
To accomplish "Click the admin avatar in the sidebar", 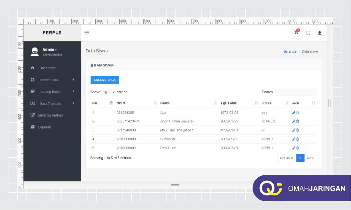I will tap(34, 52).
